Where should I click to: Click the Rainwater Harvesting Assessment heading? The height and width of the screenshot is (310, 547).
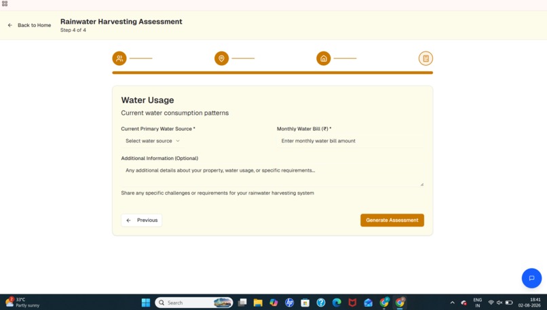[121, 22]
